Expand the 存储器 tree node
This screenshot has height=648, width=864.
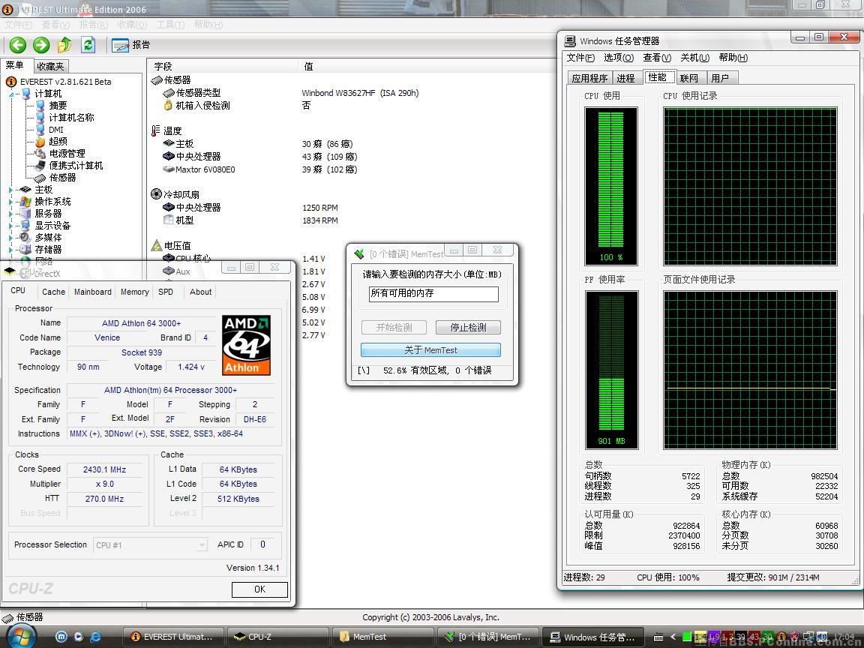pos(11,250)
